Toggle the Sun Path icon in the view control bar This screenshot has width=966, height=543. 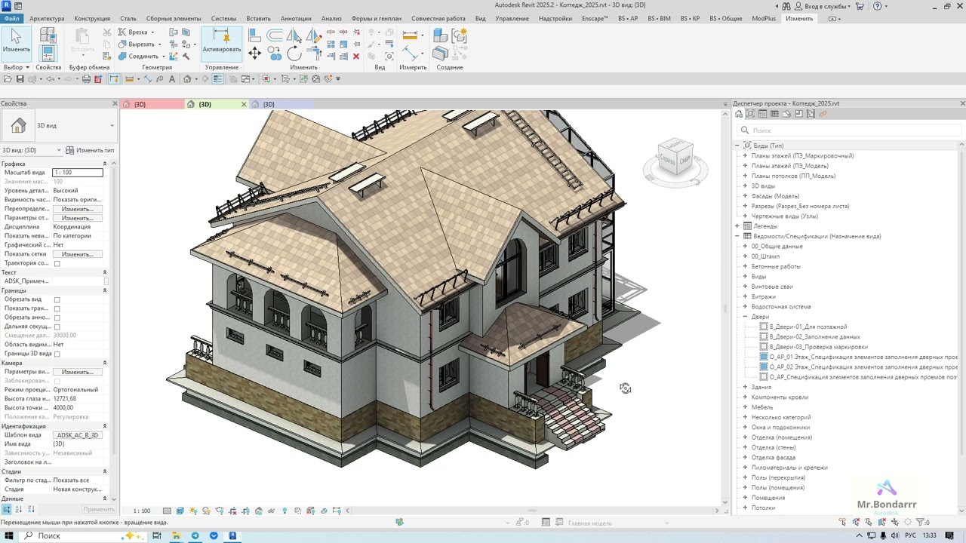click(x=193, y=511)
